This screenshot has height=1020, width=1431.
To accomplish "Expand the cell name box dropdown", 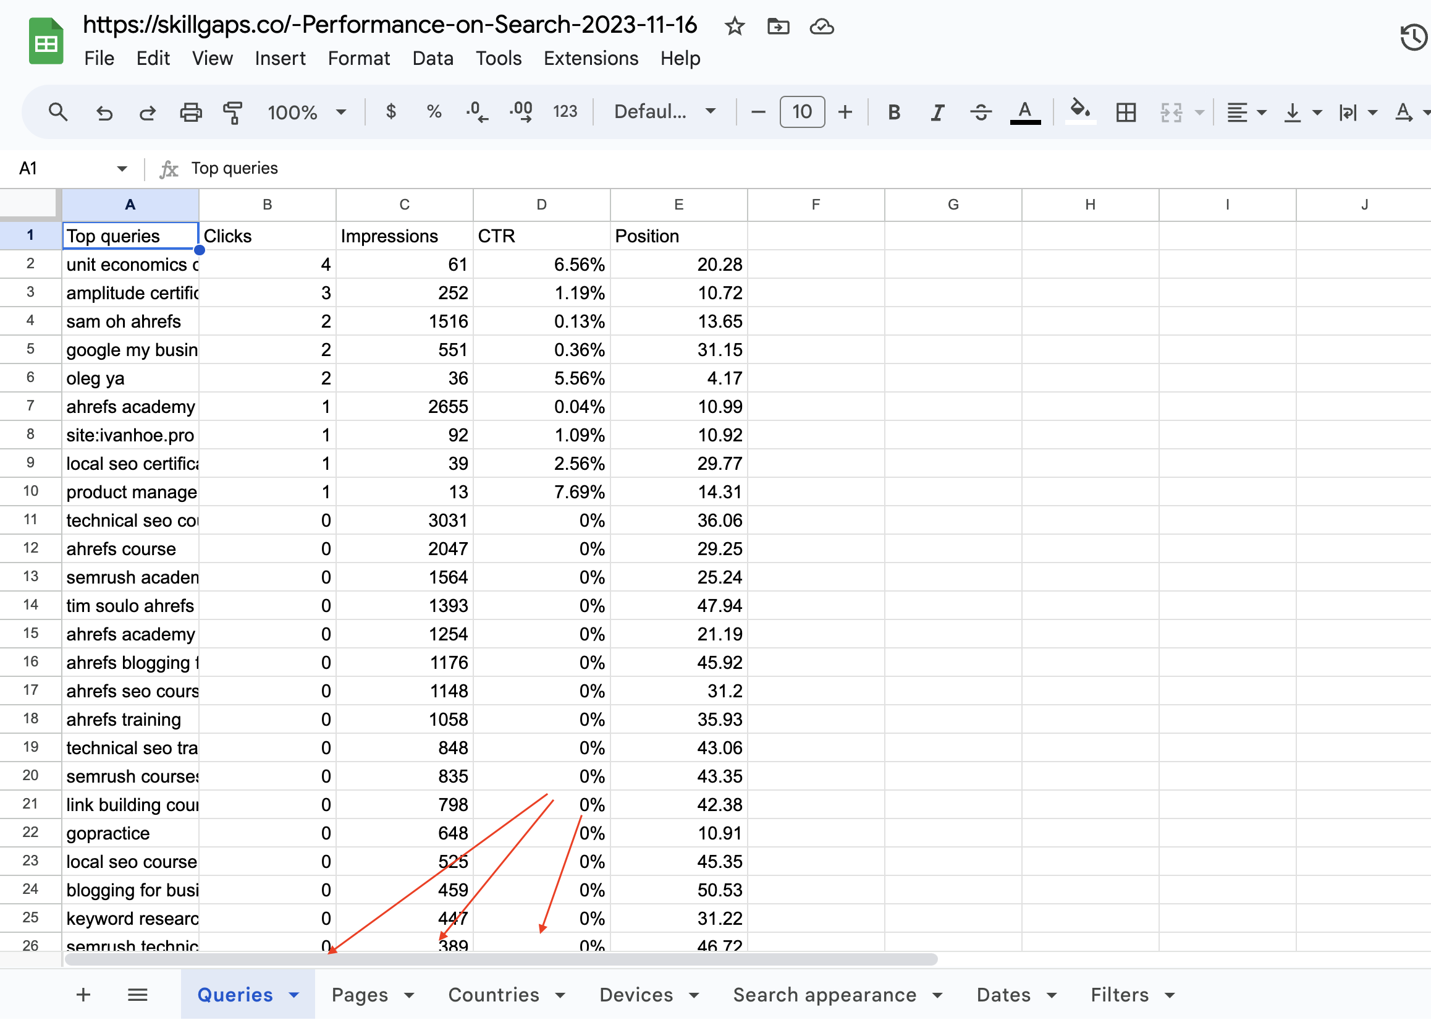I will click(122, 168).
